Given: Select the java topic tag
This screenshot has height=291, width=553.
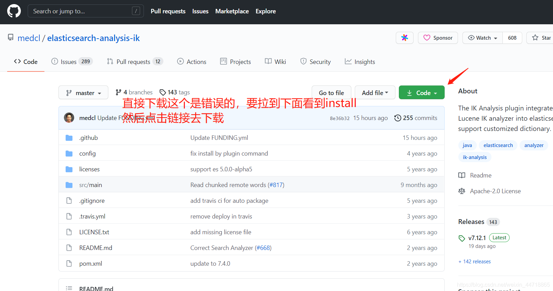Looking at the screenshot, I should (x=467, y=145).
